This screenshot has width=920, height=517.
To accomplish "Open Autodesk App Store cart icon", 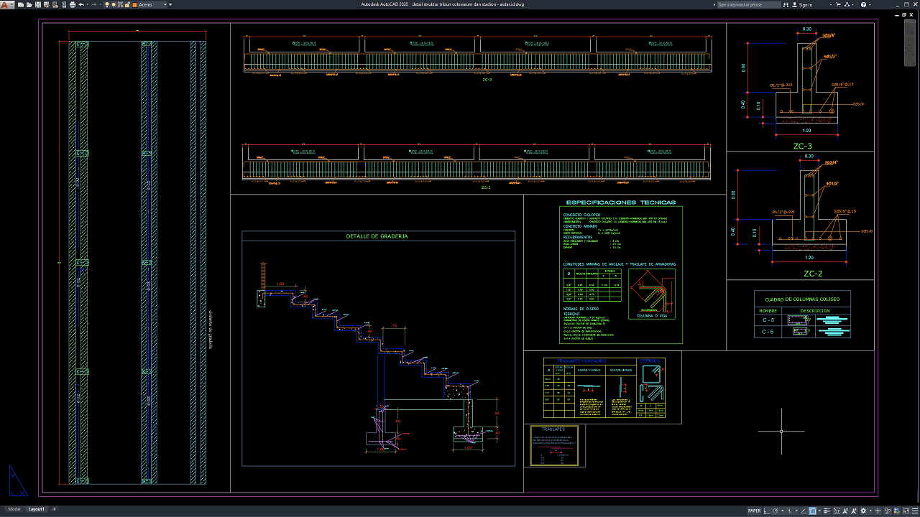I will click(x=838, y=4).
